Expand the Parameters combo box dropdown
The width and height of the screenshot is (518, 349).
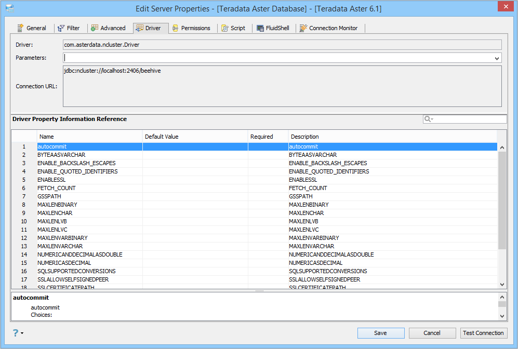point(497,58)
